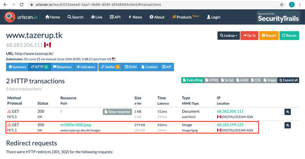Viewport: 305px width, 159px height.
Task: Click the 313ms time value
Action: click(x=162, y=112)
